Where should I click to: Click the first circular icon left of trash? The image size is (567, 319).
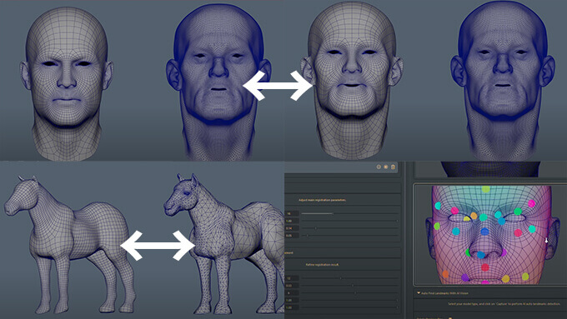click(x=379, y=167)
